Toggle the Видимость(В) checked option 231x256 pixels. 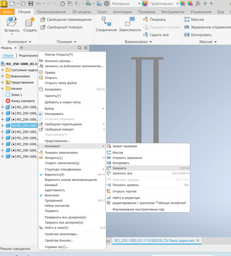point(72,174)
